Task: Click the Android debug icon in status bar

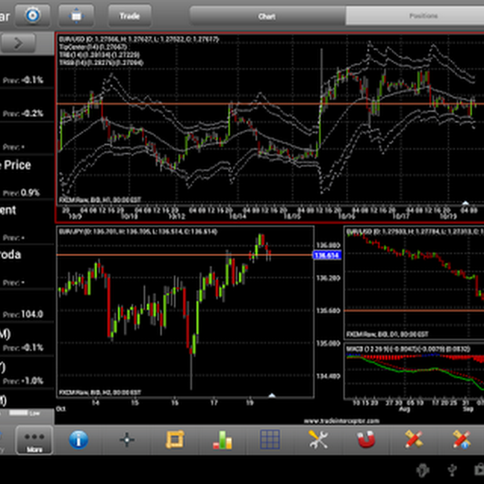Action: (x=424, y=470)
